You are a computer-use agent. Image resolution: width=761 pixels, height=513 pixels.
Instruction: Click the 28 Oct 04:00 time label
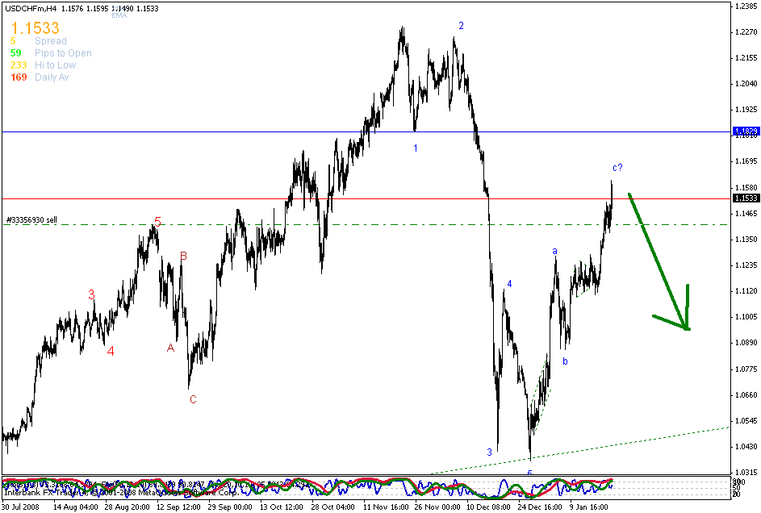[x=333, y=507]
